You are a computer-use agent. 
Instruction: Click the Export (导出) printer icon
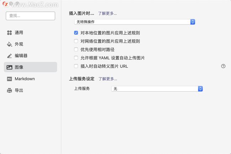click(x=10, y=90)
